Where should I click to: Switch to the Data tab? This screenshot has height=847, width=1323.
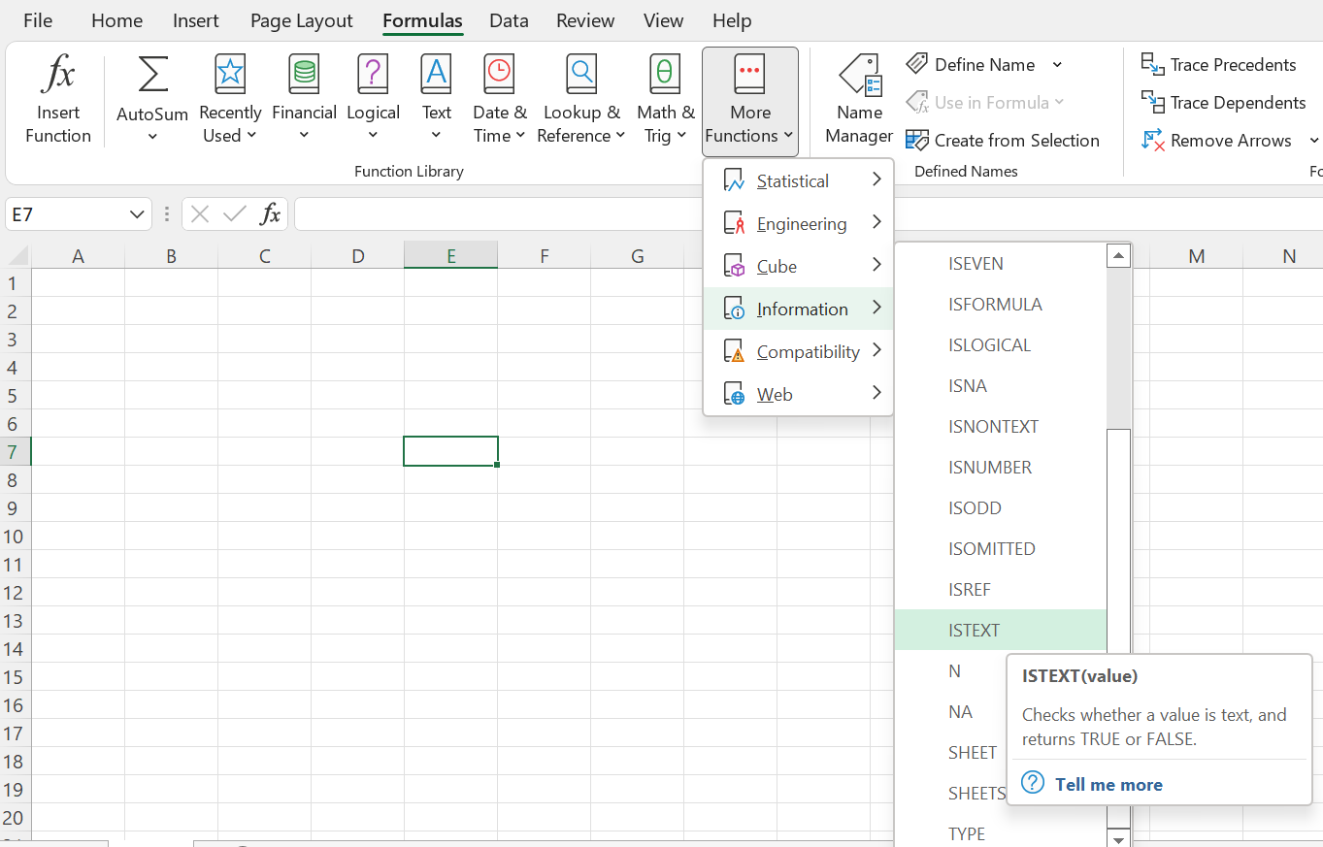509,20
